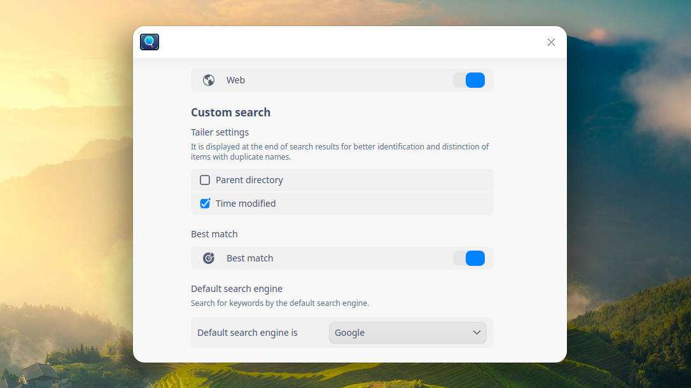Screen dimensions: 691x388
Task: Click the Default search engine heading
Action: click(x=237, y=289)
